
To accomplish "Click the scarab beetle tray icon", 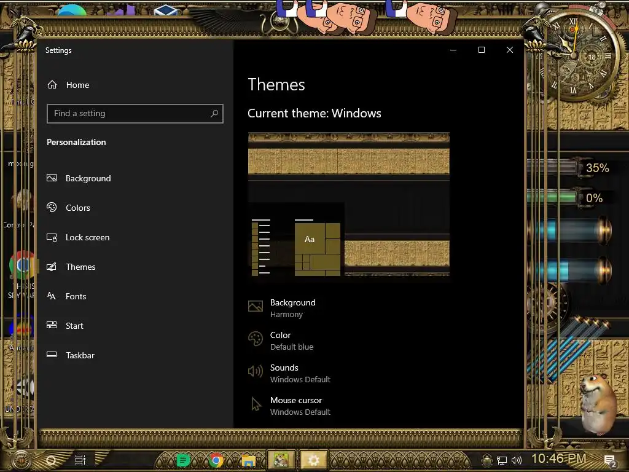I will (486, 460).
